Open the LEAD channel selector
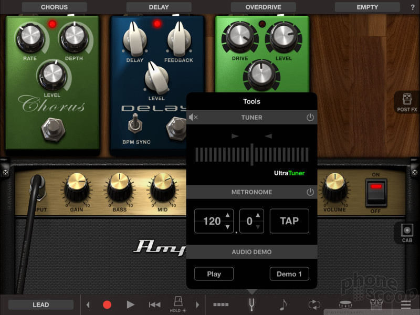Screen dimensions: 420x315 [x=41, y=304]
